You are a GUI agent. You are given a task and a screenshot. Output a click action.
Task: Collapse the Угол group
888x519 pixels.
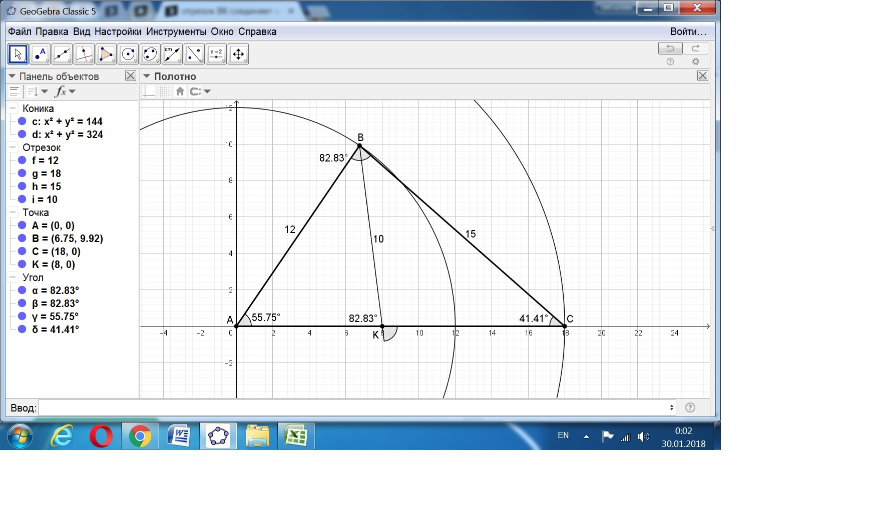[13, 277]
